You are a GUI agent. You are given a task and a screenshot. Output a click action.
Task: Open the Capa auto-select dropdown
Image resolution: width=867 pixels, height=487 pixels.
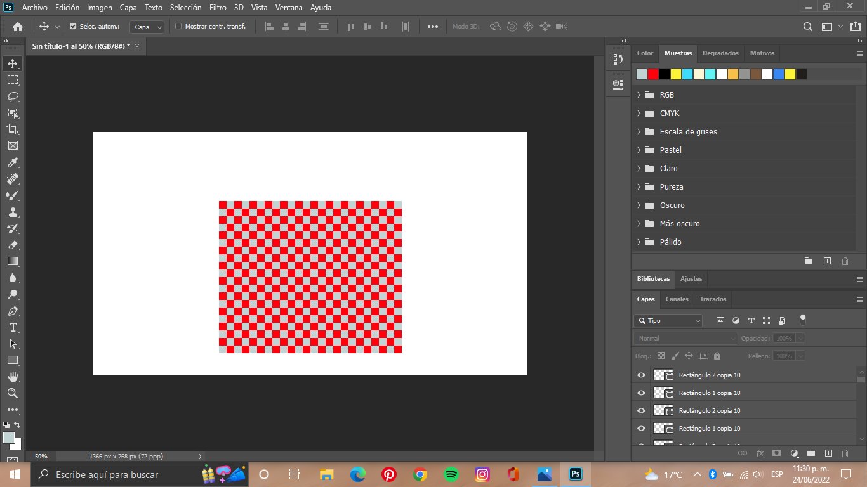pos(147,27)
